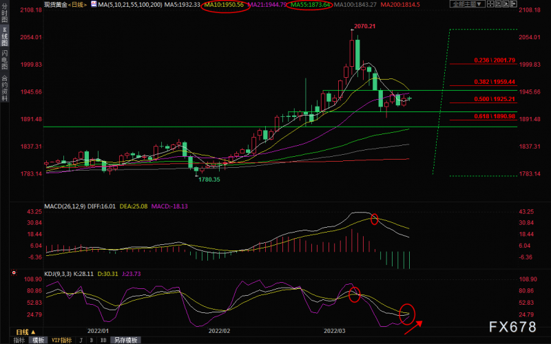Click the MA(5,10,21,55,100,200) parameters label
This screenshot has height=344, width=551.
point(130,5)
